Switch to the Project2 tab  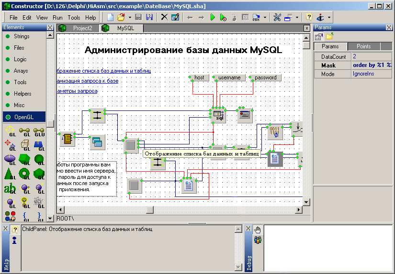78,28
